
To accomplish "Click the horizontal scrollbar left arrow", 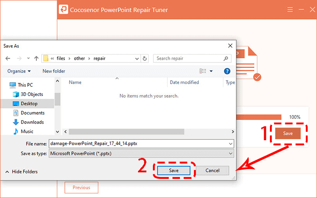I will 66,132.
